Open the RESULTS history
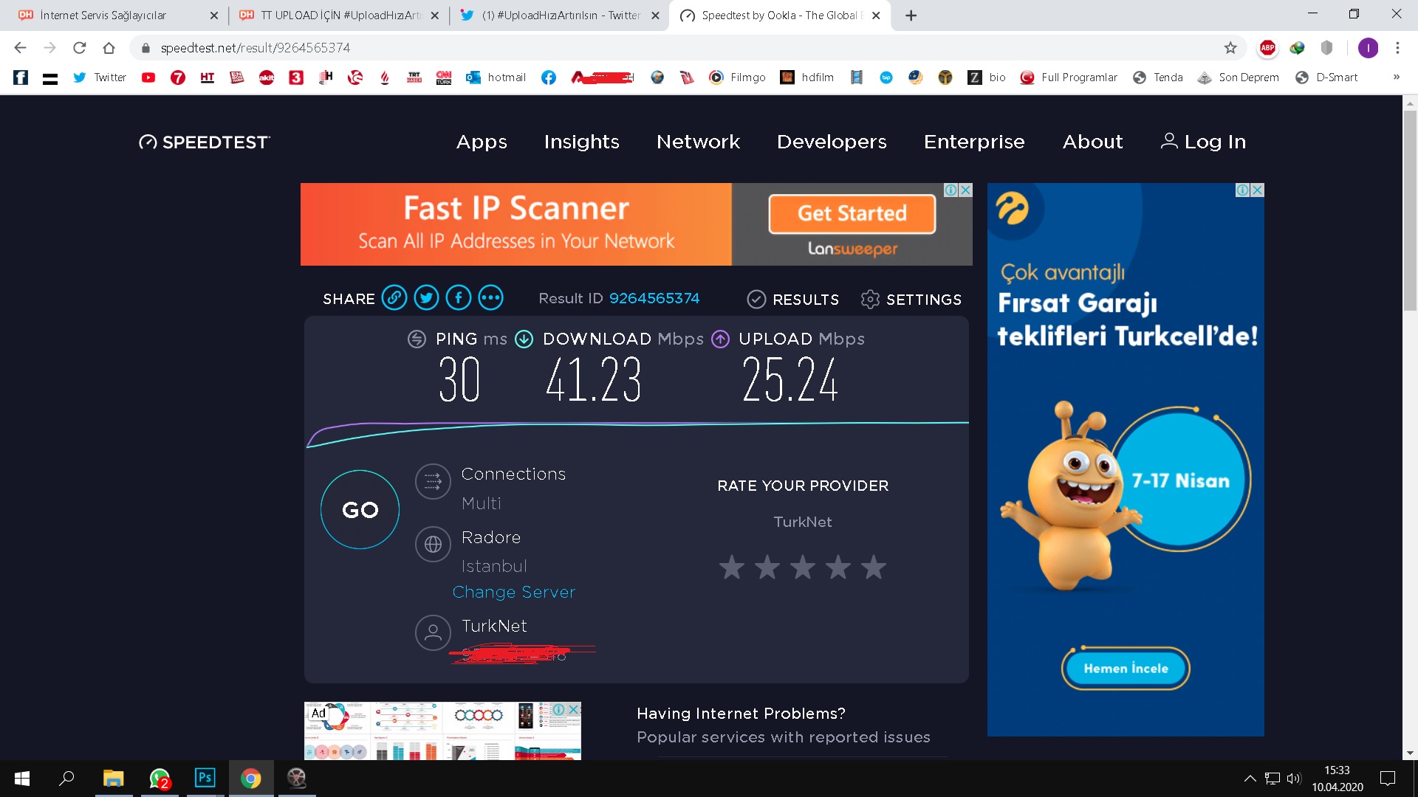The image size is (1418, 797). coord(793,299)
